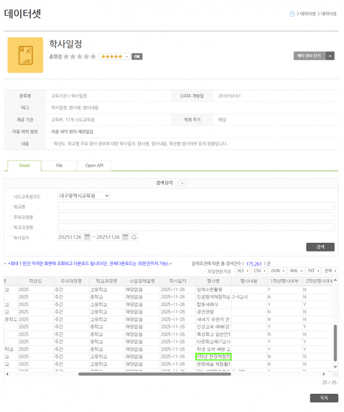Open calendar picker for end date
This screenshot has width=344, height=412.
[x=125, y=237]
